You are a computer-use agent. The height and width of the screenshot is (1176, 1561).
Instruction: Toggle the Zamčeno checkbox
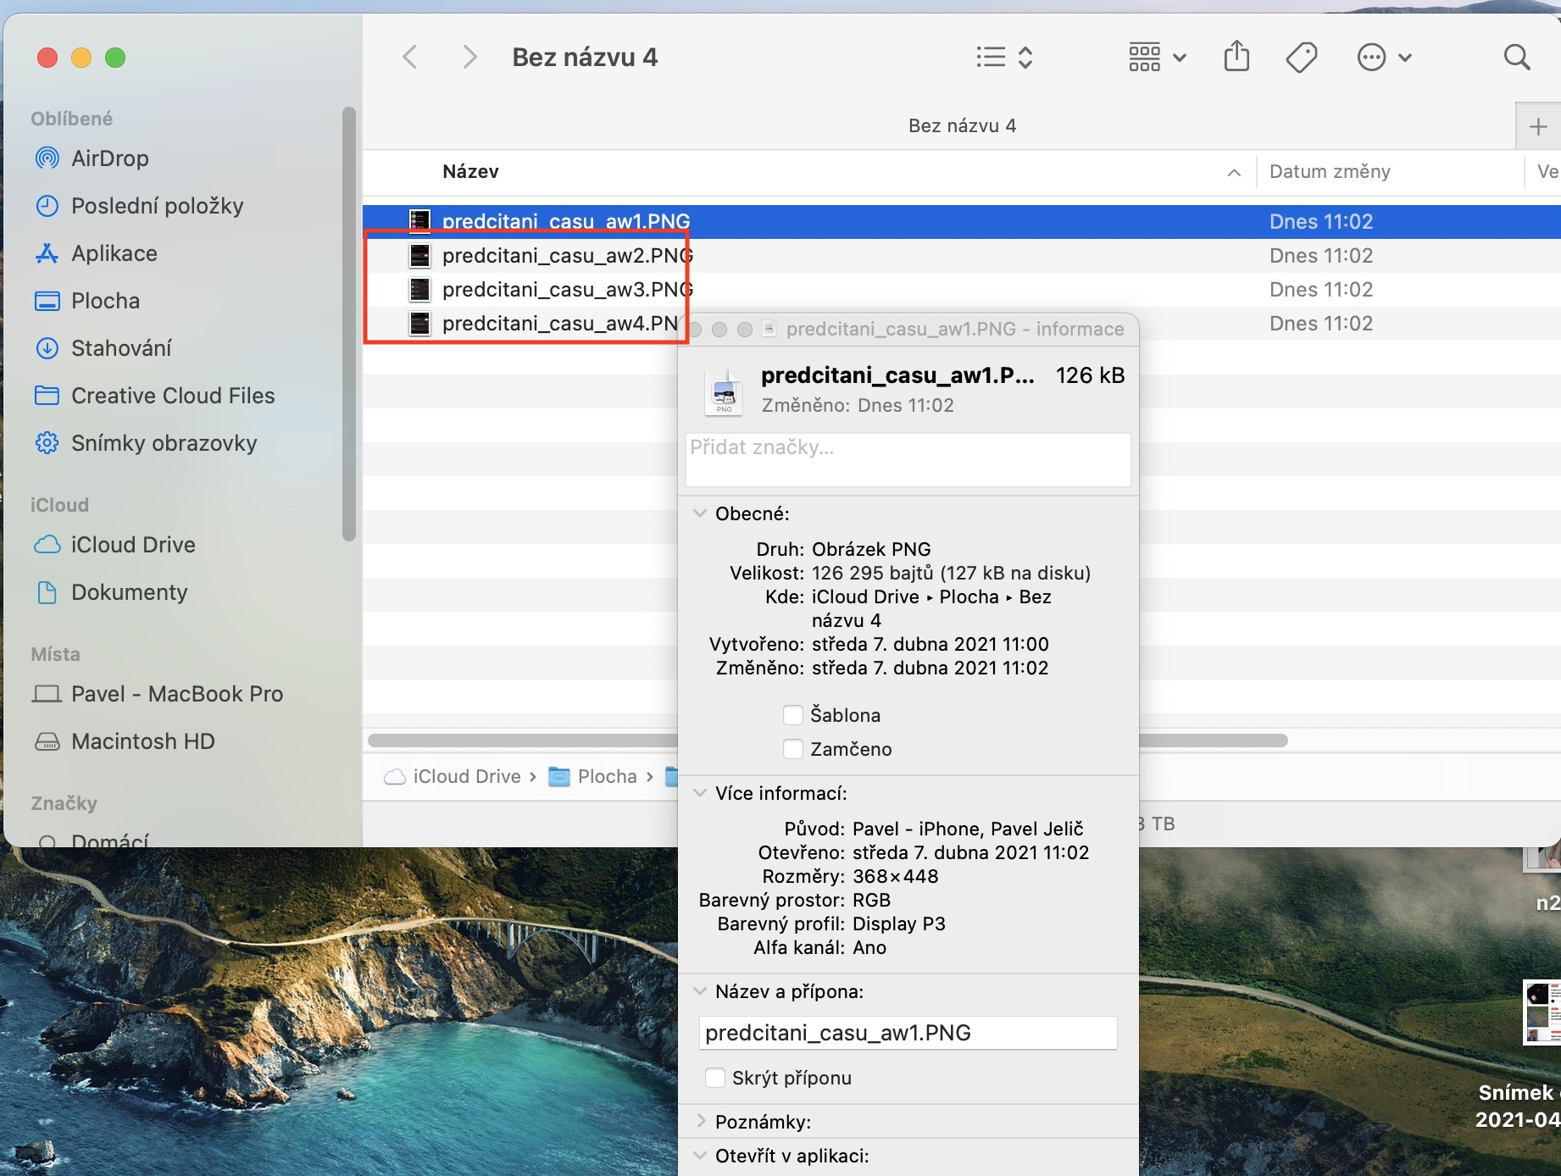793,749
